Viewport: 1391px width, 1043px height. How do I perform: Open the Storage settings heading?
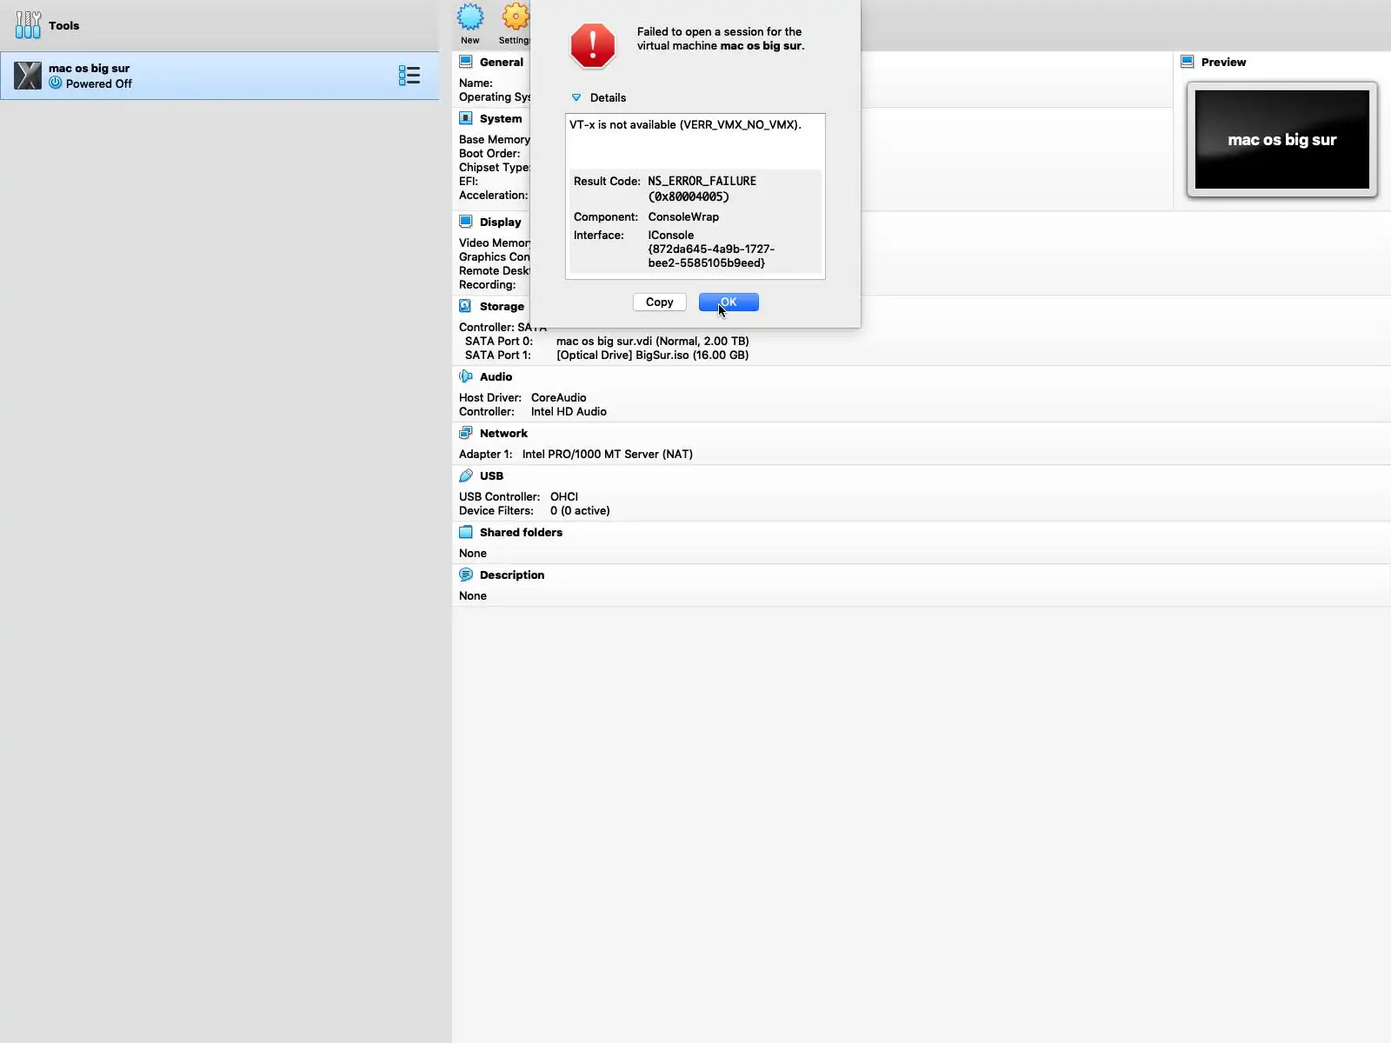[502, 306]
